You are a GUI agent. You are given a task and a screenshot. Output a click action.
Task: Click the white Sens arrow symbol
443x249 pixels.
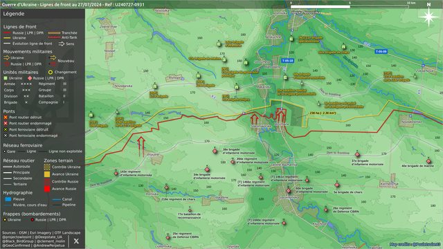(x=61, y=44)
